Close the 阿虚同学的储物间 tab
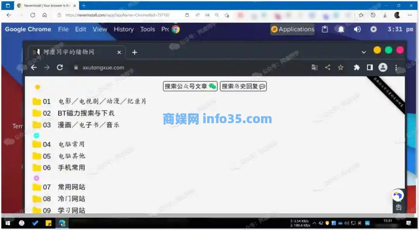The height and width of the screenshot is (230, 419). [119, 52]
